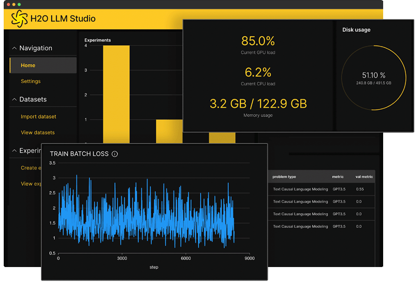Viewport: 419px width, 287px height.
Task: Collapse the Datasets section chevron
Action: 14,99
